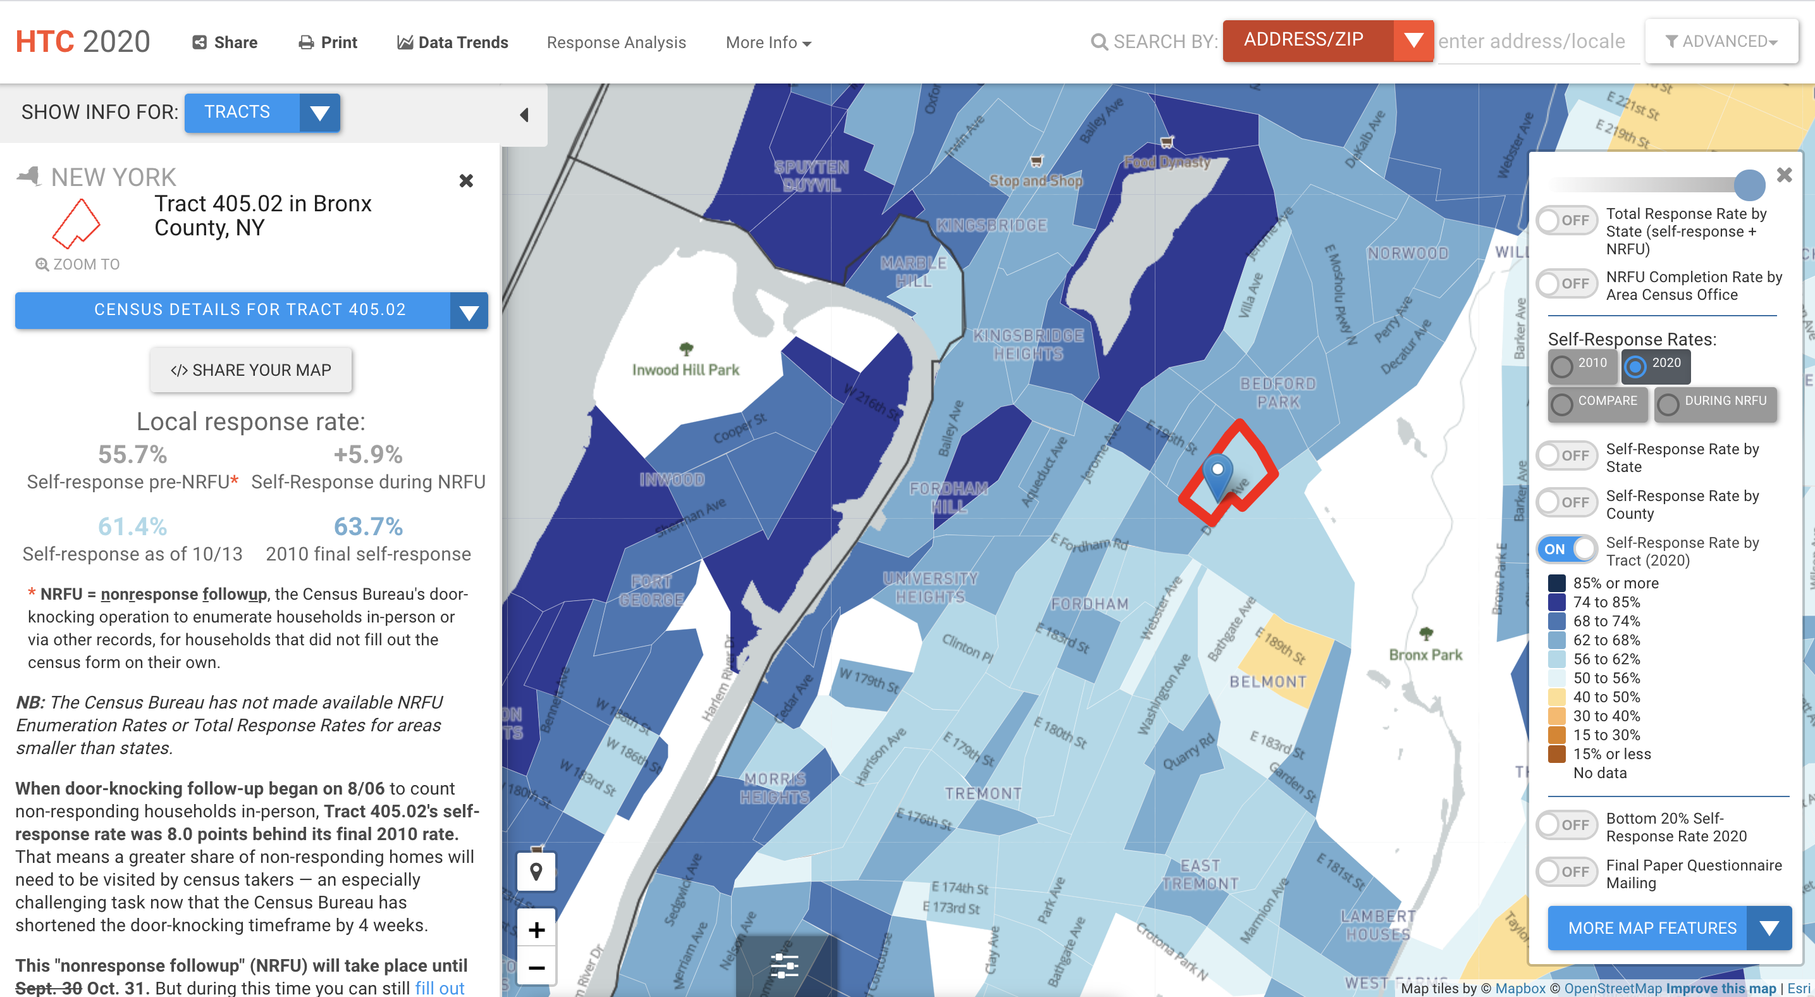Open the Mapbox attribution link
The image size is (1815, 997).
coord(1520,988)
